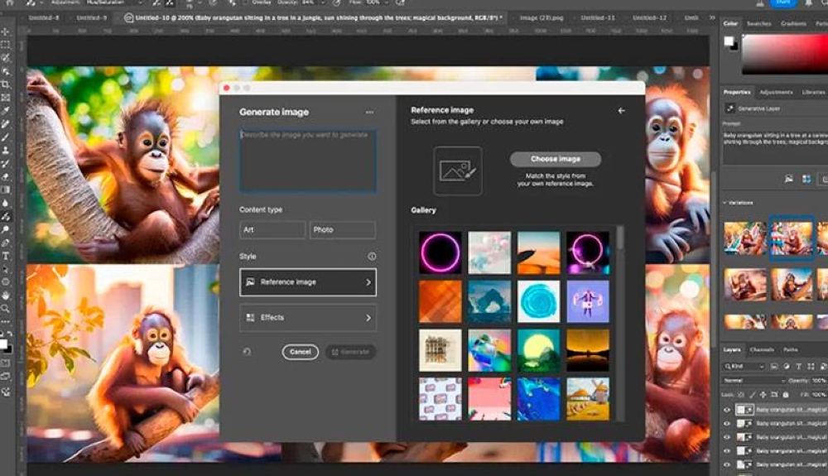Image resolution: width=828 pixels, height=476 pixels.
Task: Click Cancel in Generate image dialog
Action: click(300, 352)
